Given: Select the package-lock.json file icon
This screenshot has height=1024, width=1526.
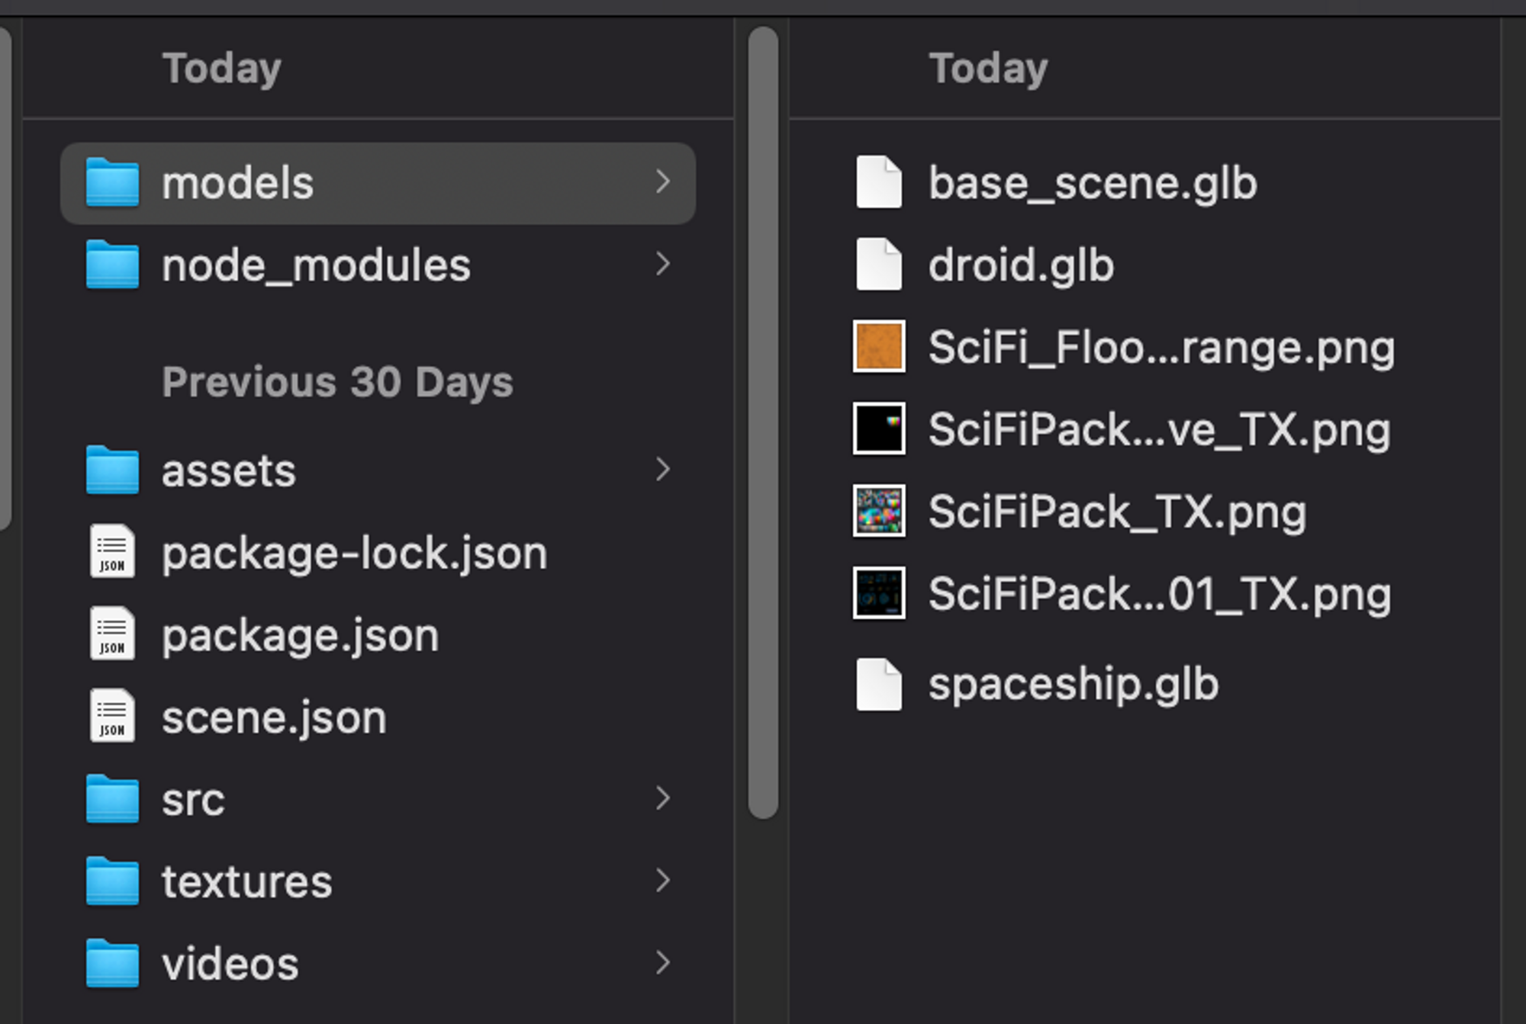Looking at the screenshot, I should 112,551.
